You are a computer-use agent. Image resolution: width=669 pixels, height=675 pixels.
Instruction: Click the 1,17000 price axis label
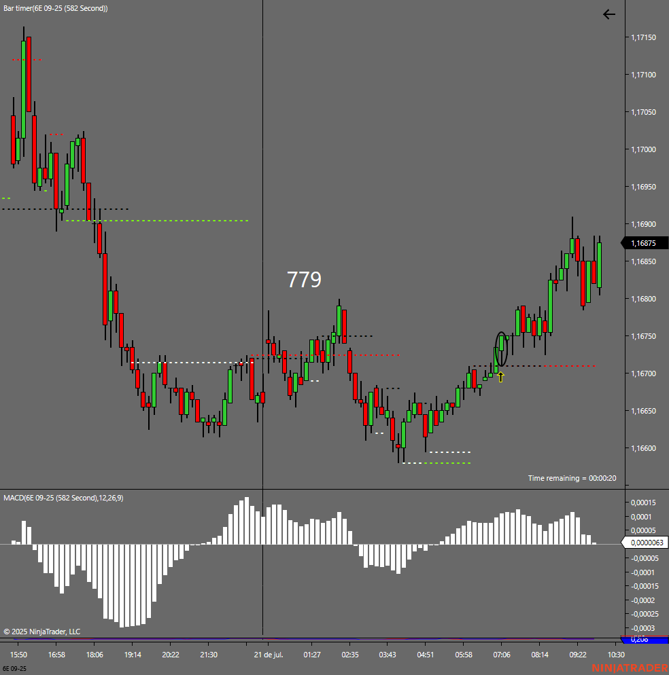click(x=643, y=149)
